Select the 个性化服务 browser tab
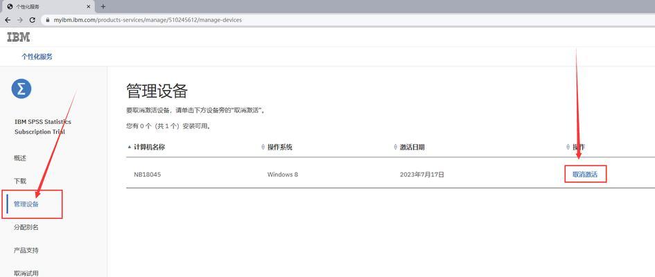The image size is (655, 277). (48, 7)
